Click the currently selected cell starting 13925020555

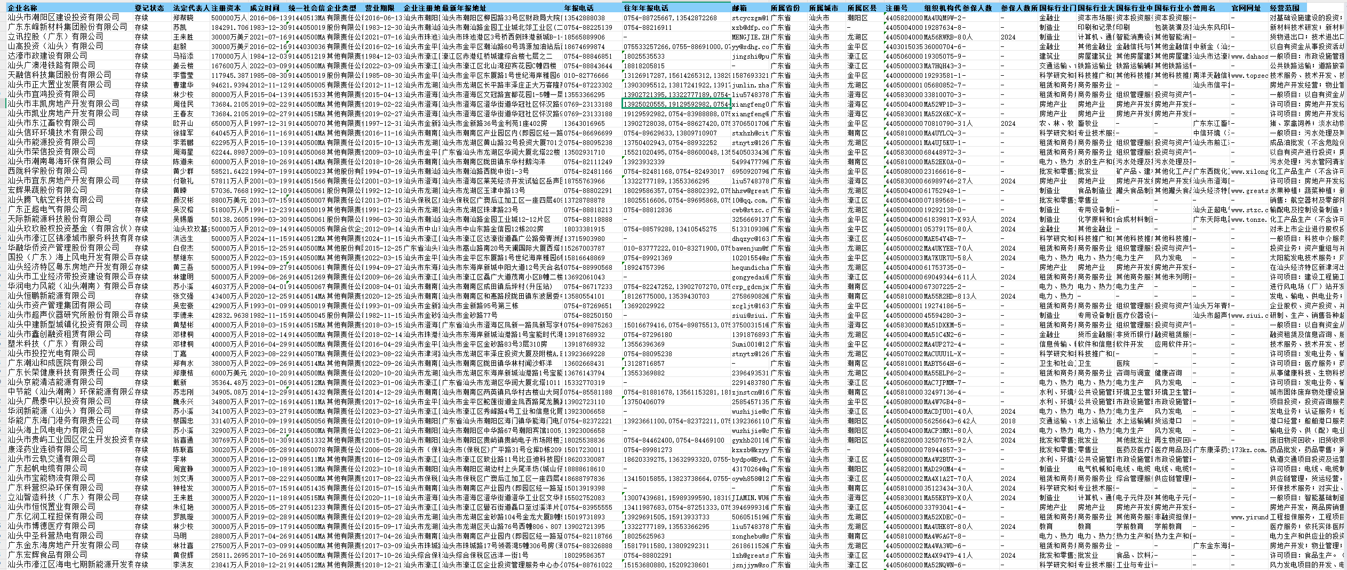point(676,104)
